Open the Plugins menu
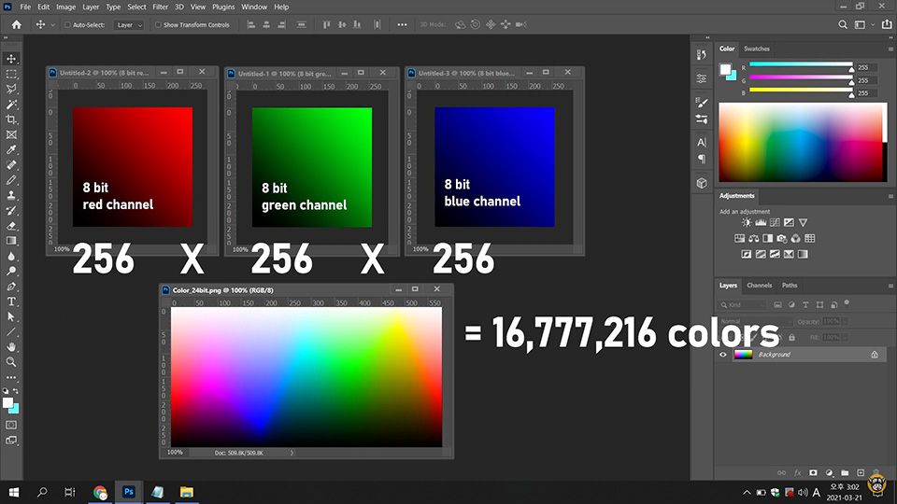 pyautogui.click(x=223, y=7)
